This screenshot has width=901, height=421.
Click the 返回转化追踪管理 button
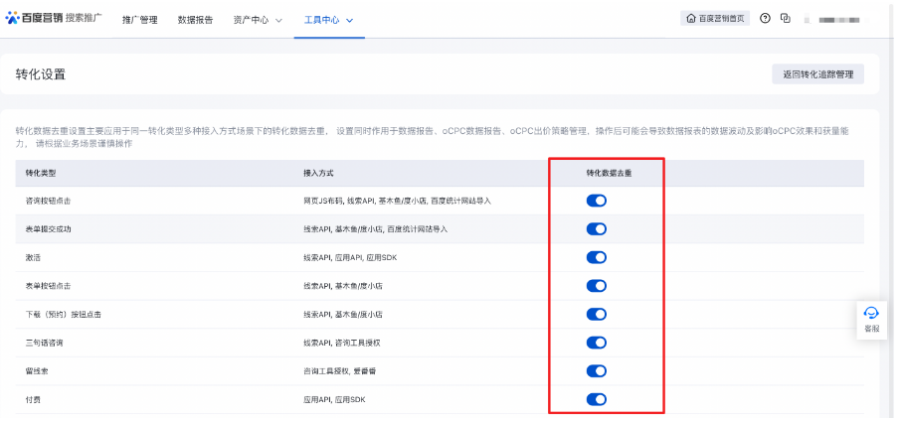click(x=817, y=74)
